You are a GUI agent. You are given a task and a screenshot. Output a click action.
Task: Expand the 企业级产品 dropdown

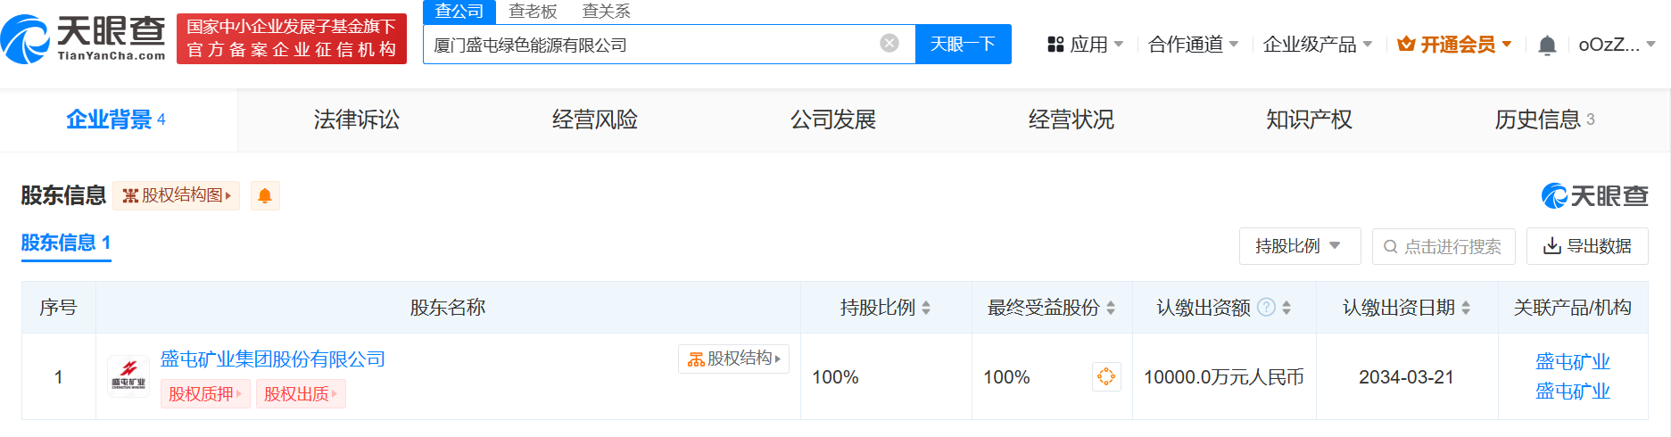1317,45
